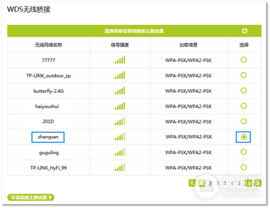Choose guguling network radio button
The image size is (270, 208).
tap(244, 152)
